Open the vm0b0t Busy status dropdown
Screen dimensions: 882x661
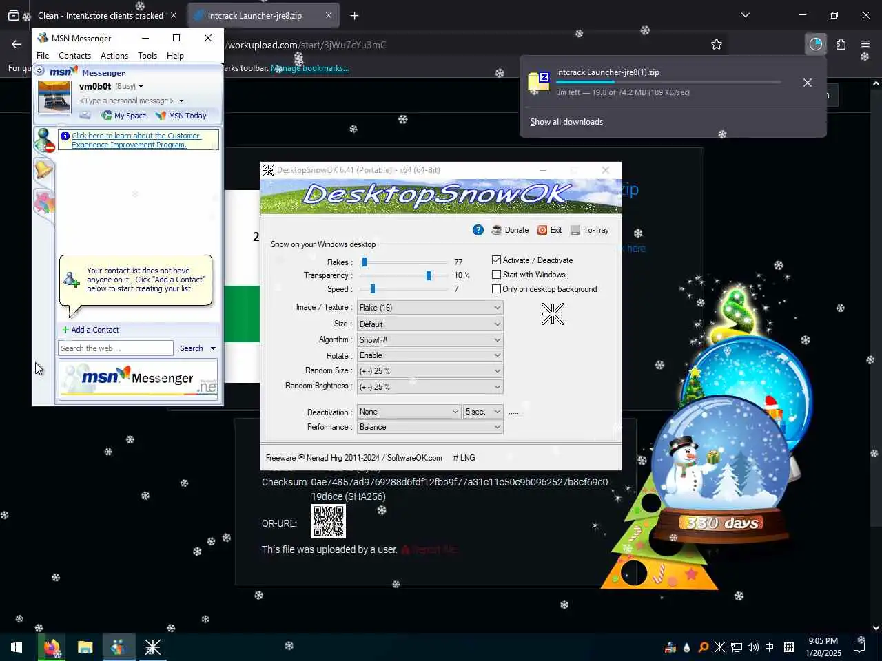click(111, 87)
